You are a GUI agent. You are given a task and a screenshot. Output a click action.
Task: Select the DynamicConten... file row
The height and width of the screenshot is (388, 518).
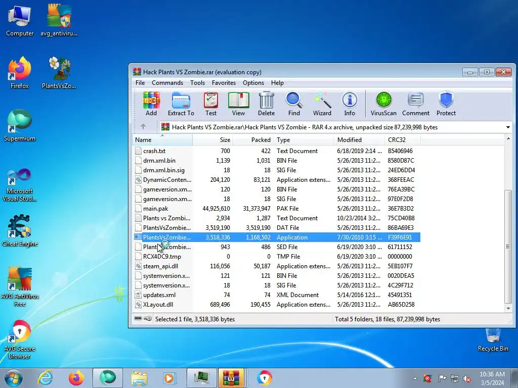point(277,180)
